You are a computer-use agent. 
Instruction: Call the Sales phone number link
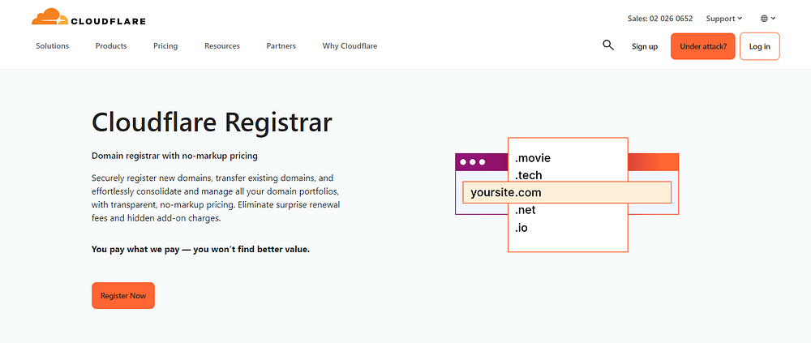coord(660,19)
